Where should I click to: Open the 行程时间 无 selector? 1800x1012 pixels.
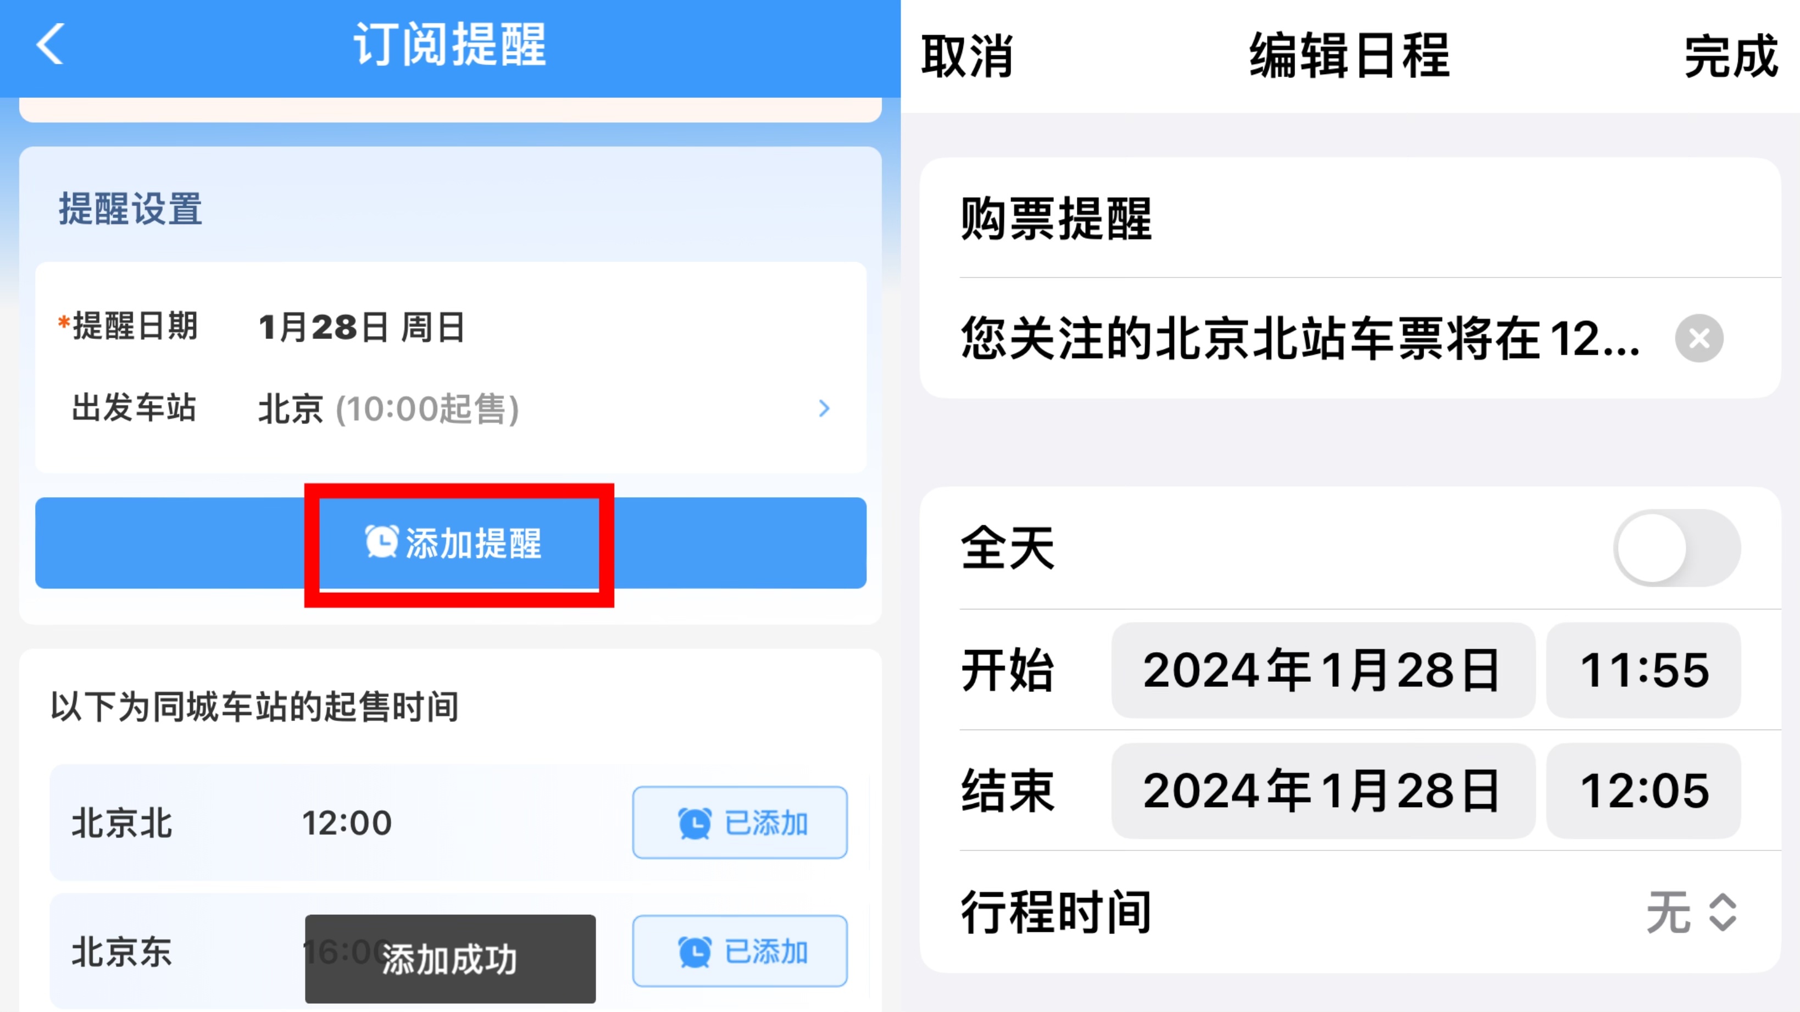1692,911
